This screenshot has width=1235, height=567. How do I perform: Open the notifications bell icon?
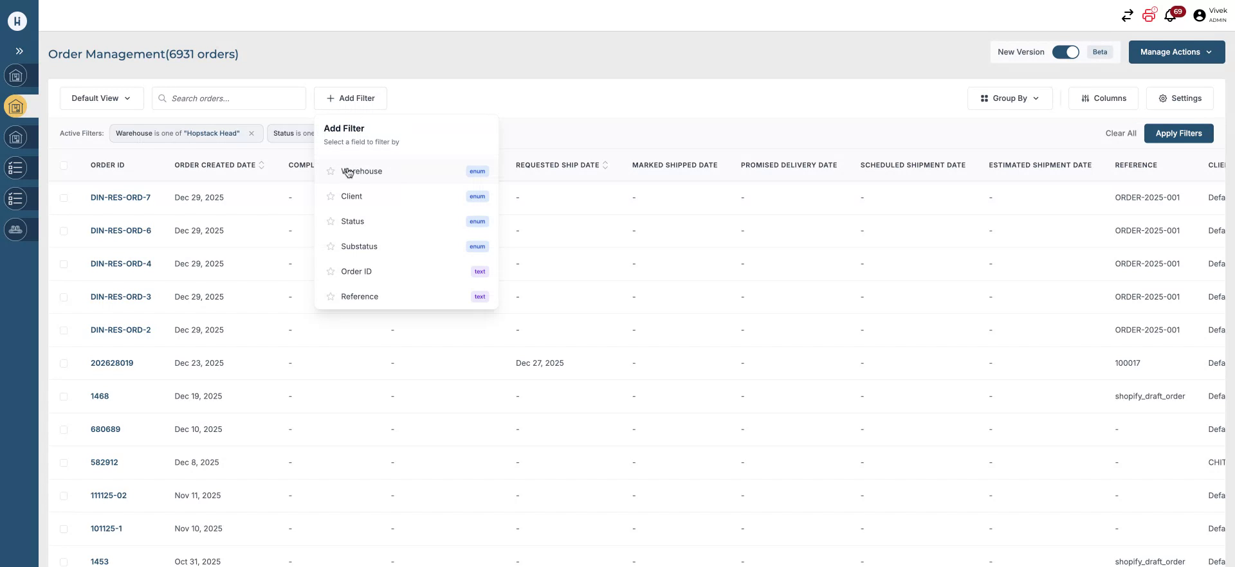coord(1170,16)
